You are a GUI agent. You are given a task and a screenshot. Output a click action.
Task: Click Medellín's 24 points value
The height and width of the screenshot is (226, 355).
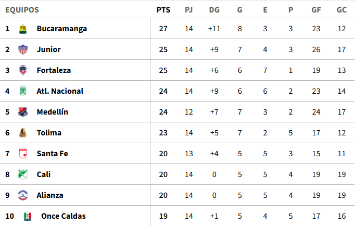click(163, 112)
